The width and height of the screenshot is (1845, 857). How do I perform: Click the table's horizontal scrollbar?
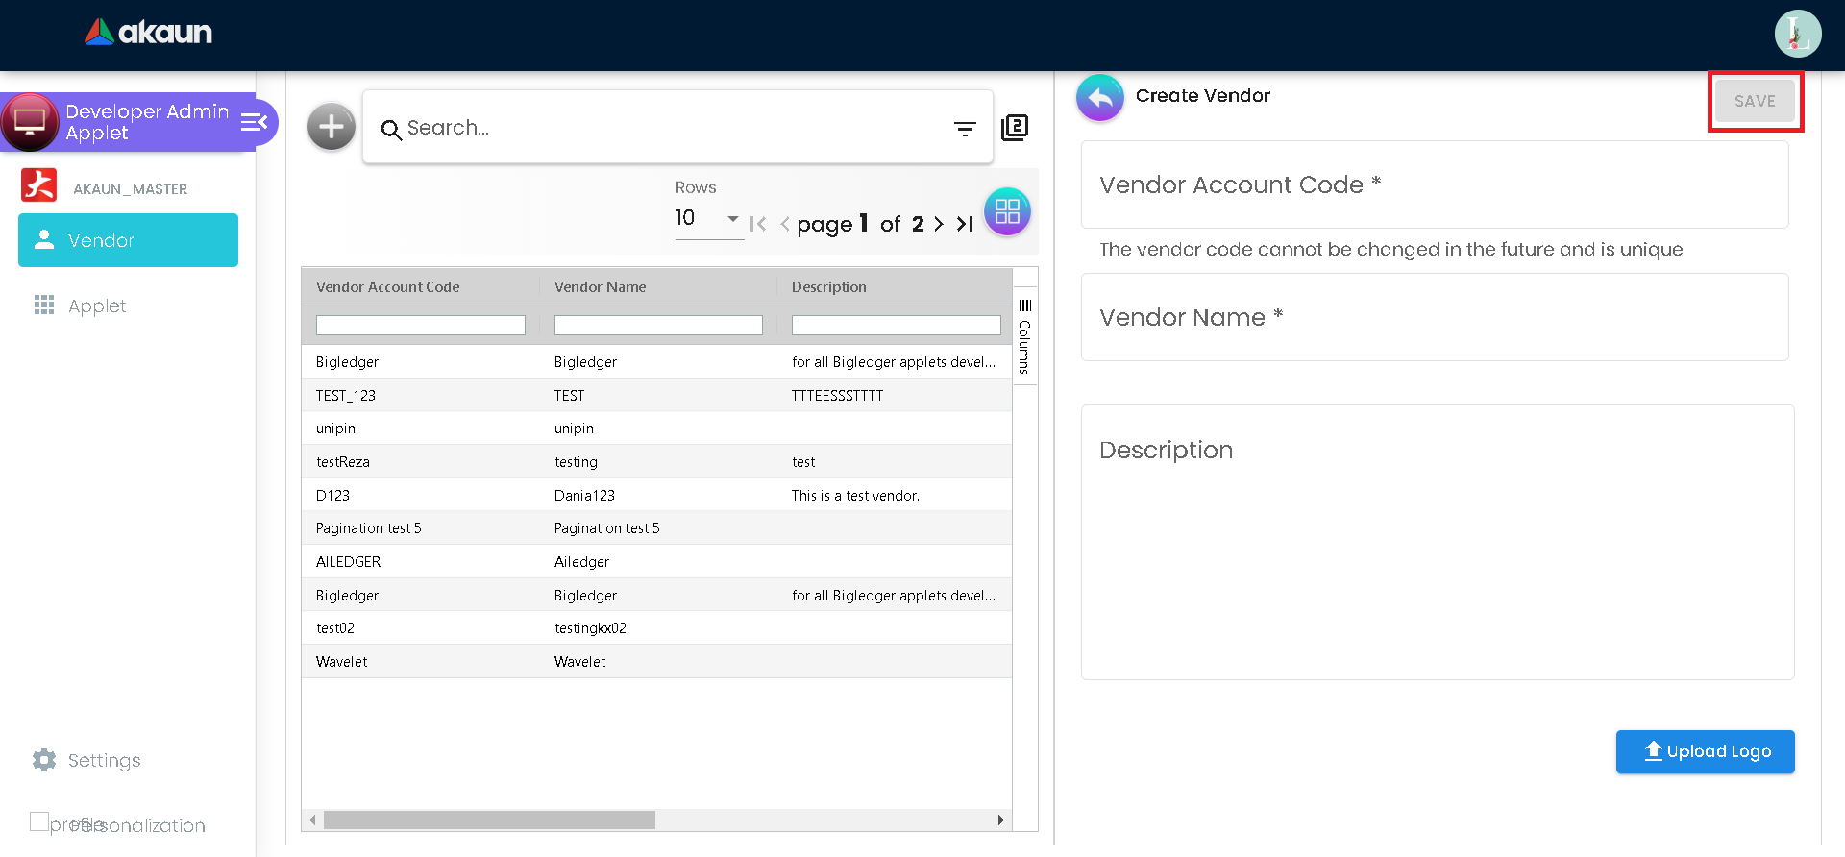point(490,820)
